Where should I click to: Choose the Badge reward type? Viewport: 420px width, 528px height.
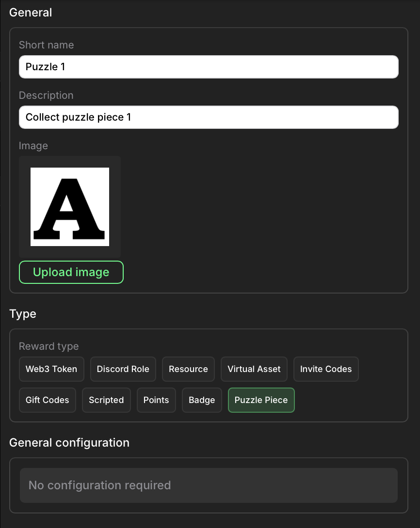(202, 400)
